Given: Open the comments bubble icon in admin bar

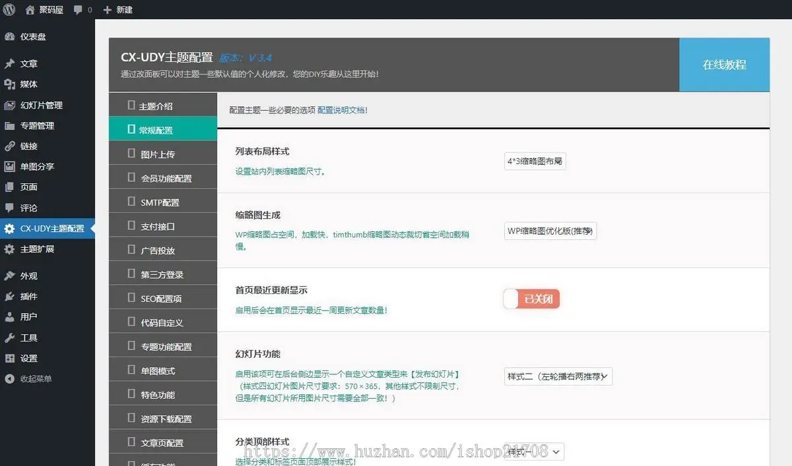Looking at the screenshot, I should coord(79,10).
